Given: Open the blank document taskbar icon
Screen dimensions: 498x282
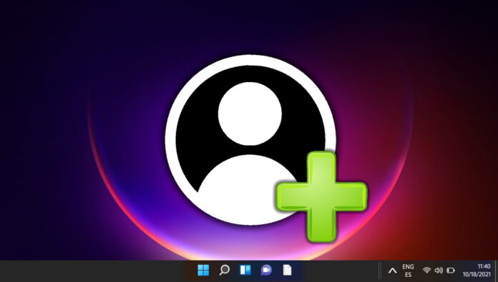Looking at the screenshot, I should (x=287, y=271).
